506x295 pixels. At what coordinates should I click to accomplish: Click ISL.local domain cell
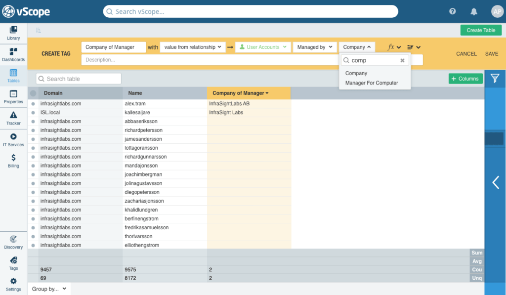(81, 112)
